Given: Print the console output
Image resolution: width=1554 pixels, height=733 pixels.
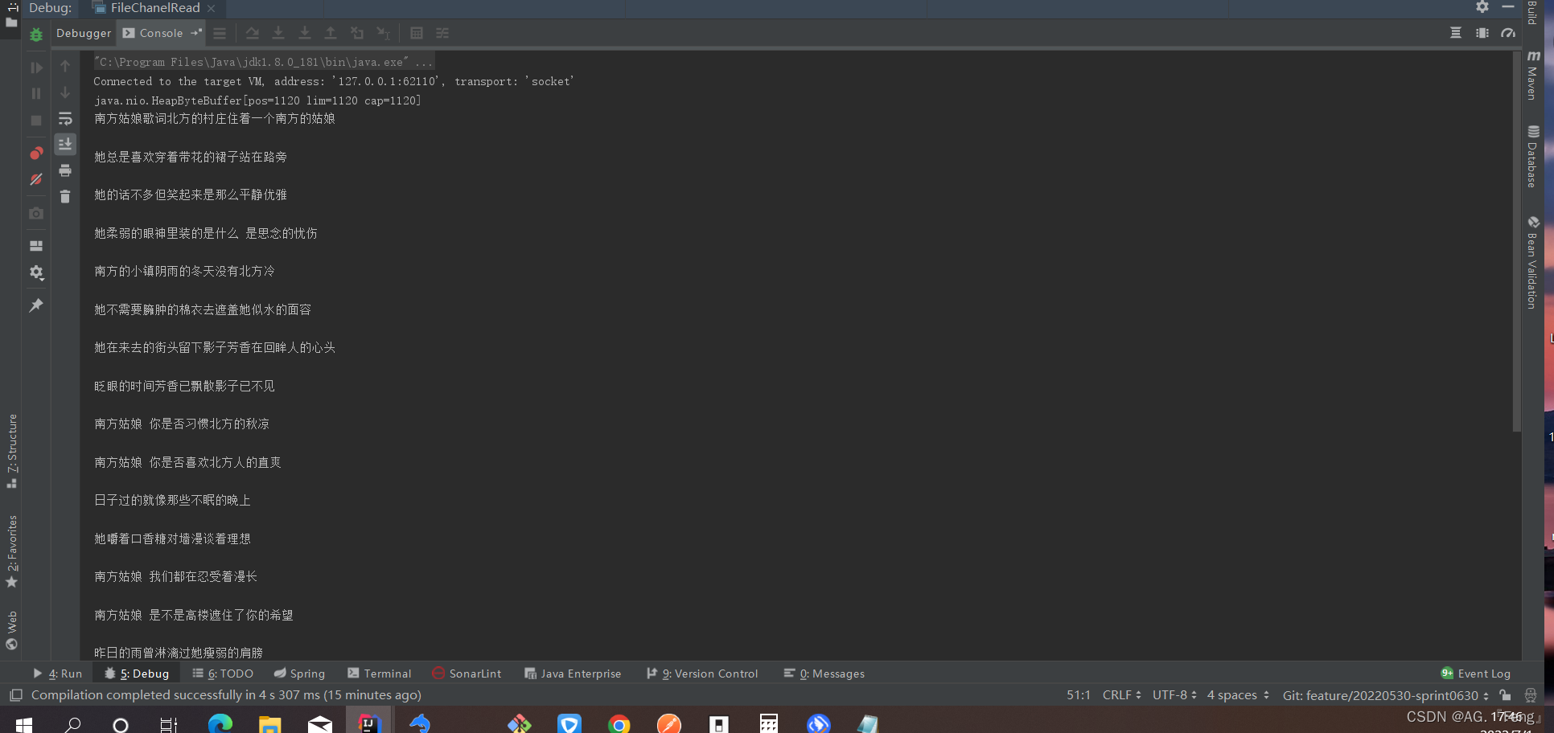Looking at the screenshot, I should [65, 170].
